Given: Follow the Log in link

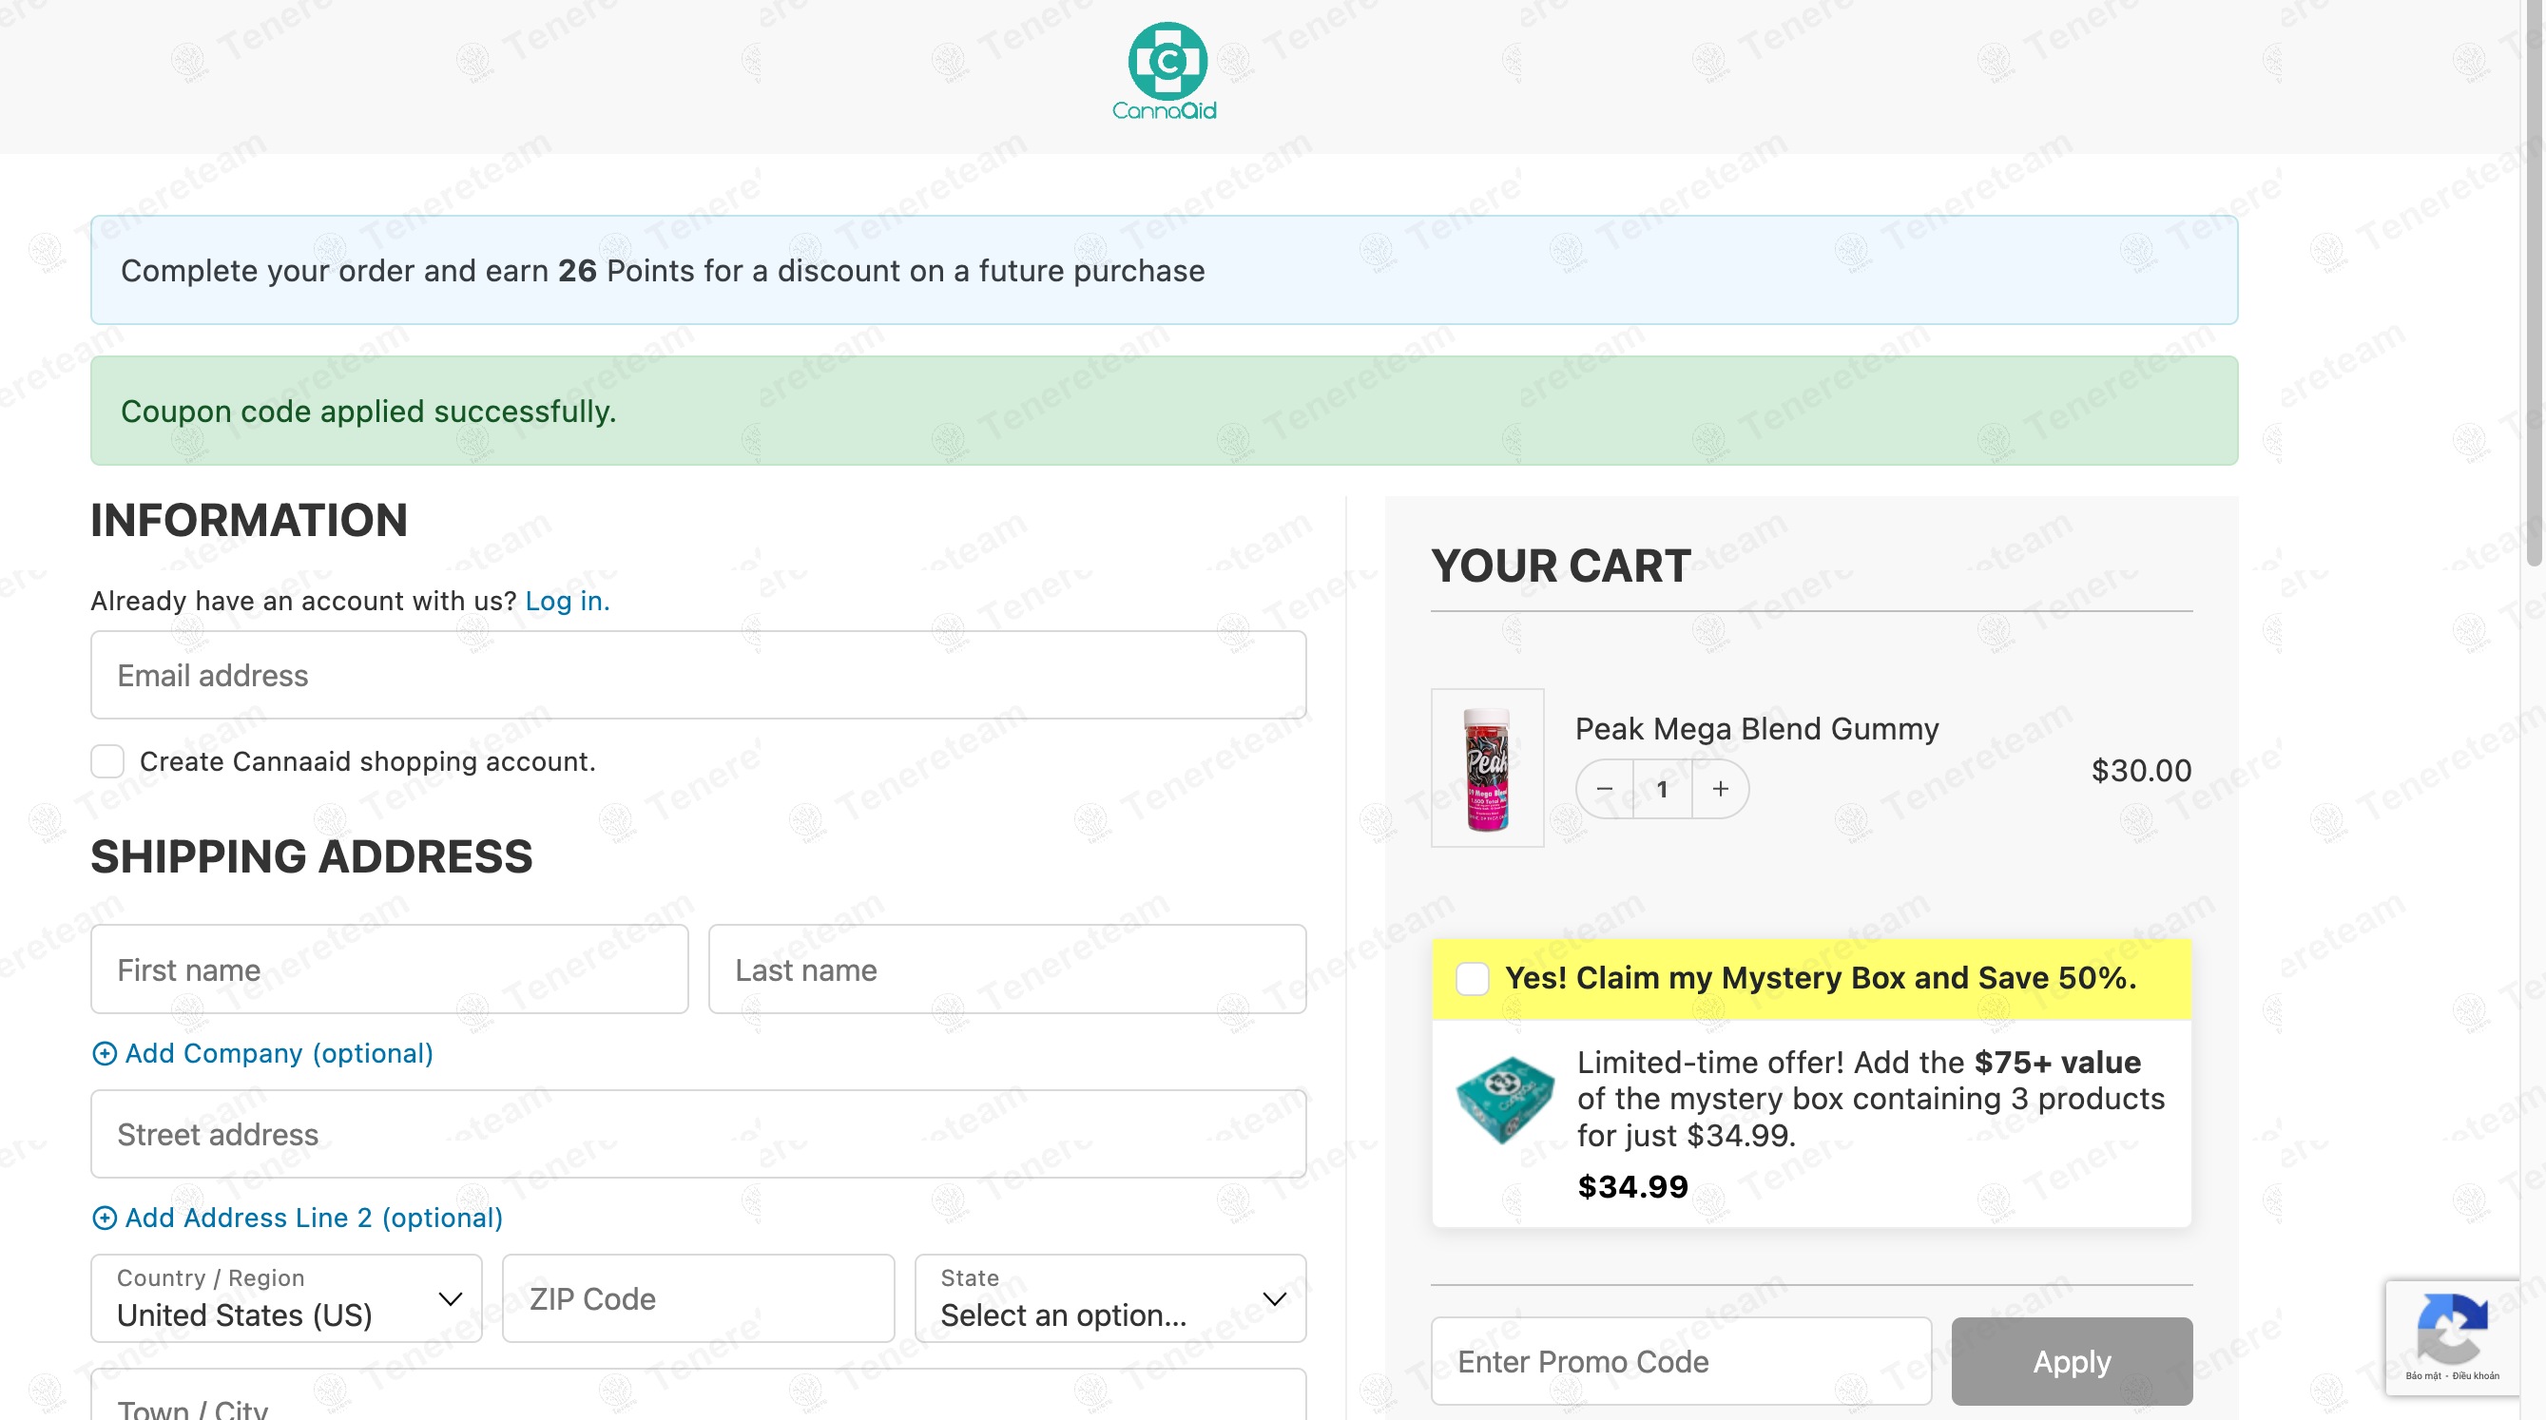Looking at the screenshot, I should [567, 601].
